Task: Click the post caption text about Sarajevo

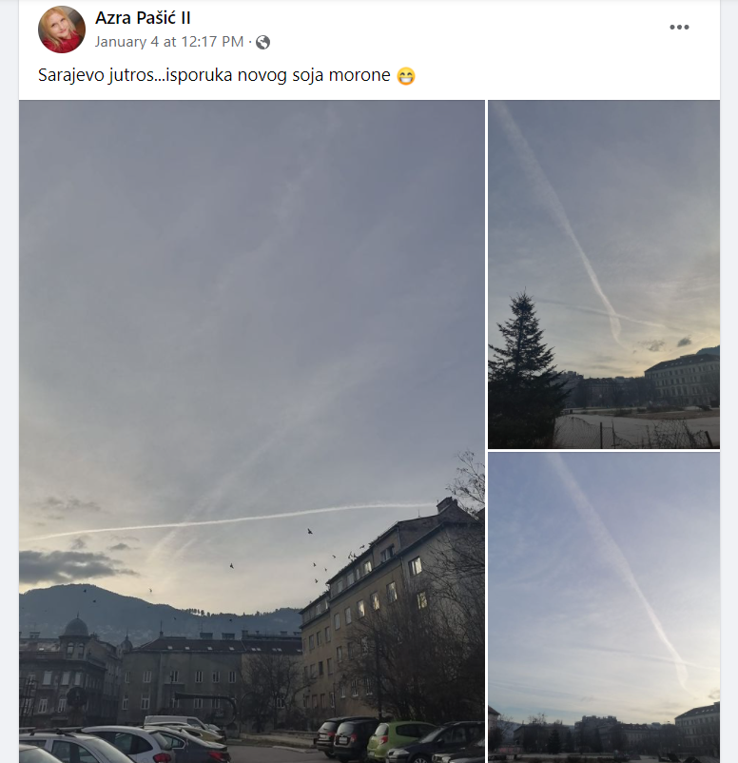Action: coord(214,75)
